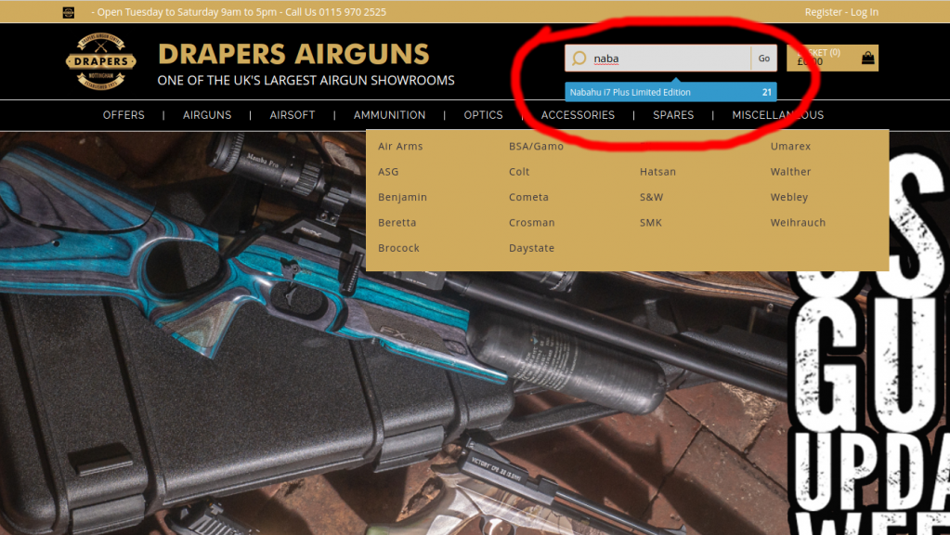This screenshot has width=950, height=535.
Task: Choose Brocock brand
Action: pos(398,248)
